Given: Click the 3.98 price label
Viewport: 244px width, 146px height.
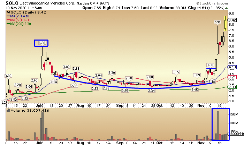Looking at the screenshot, I should (x=210, y=65).
